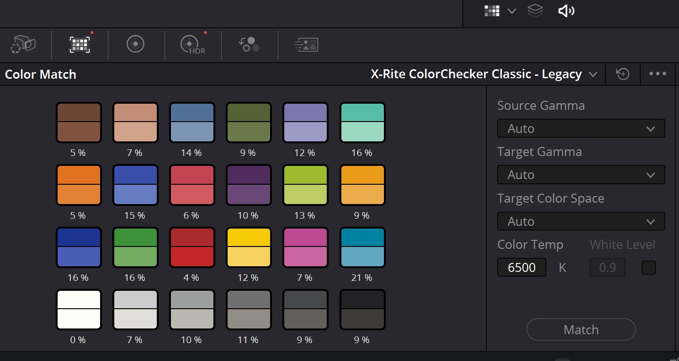Click the 0 % value text
Screen dimensions: 679x361
[78, 340]
